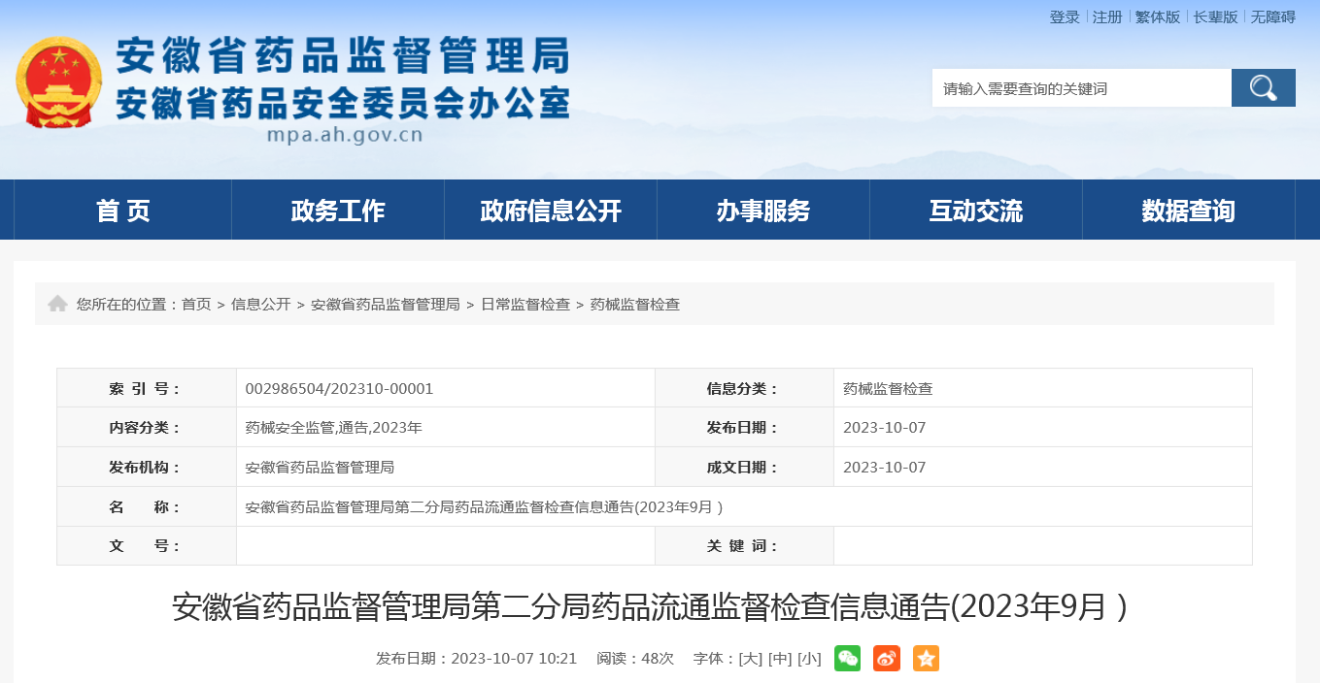Click the 发布日期：2023-10-07 10:21 text
The image size is (1320, 683).
477,659
